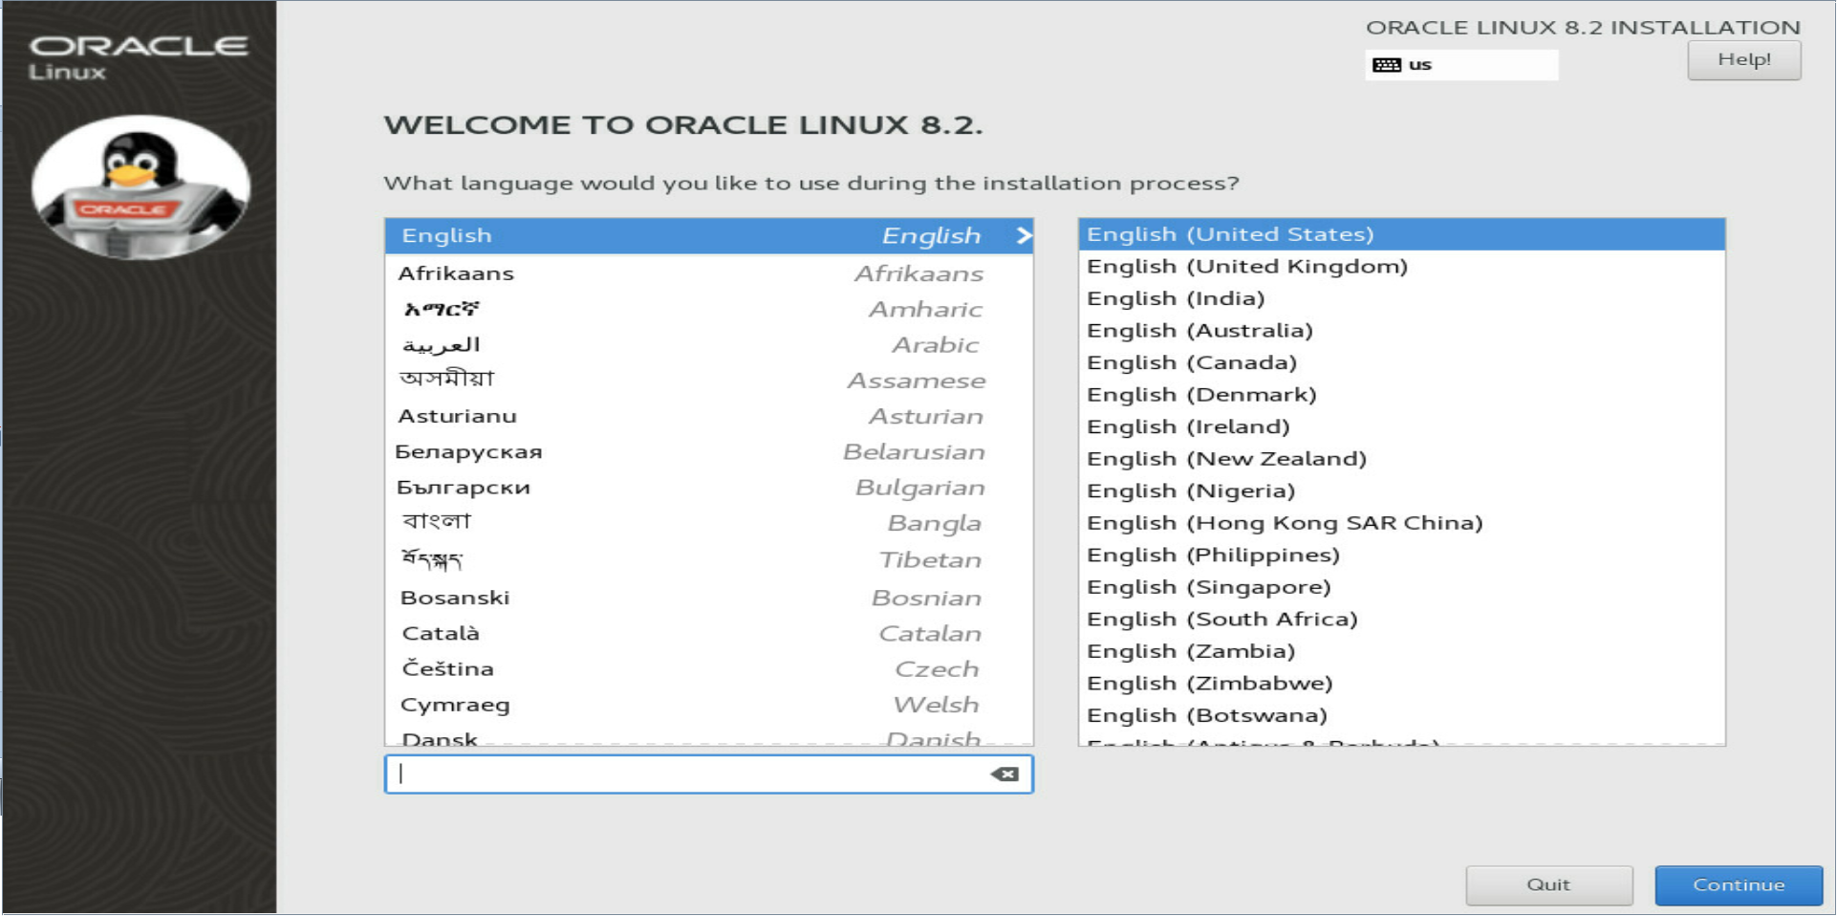Pick Čeština (Czech) language row
Viewport: 1837px width, 916px height.
708,669
